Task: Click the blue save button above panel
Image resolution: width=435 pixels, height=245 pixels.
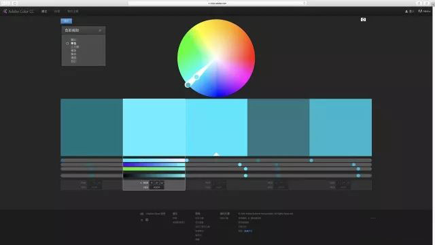Action: [67, 21]
